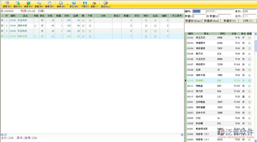Toggle the 赠 checkbox in order row 1
Screen dimensions: 257x142
(x=83, y=20)
